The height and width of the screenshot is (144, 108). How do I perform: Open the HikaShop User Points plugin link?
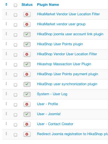click(60, 44)
